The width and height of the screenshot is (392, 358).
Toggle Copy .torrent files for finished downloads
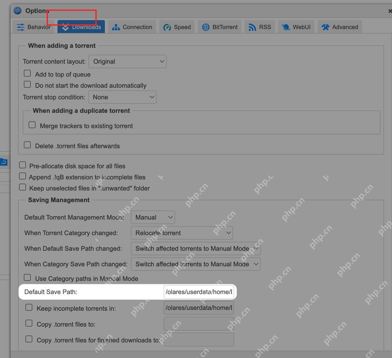click(x=29, y=339)
